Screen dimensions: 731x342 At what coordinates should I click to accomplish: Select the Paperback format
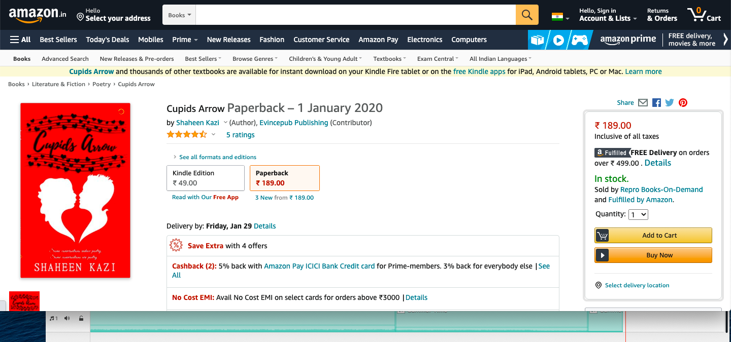285,178
